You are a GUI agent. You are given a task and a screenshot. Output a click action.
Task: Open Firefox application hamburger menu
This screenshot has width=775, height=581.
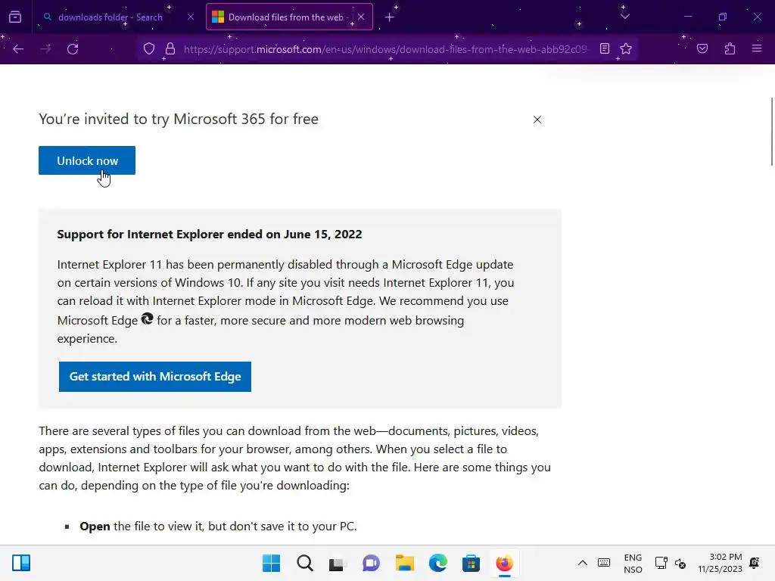click(757, 48)
